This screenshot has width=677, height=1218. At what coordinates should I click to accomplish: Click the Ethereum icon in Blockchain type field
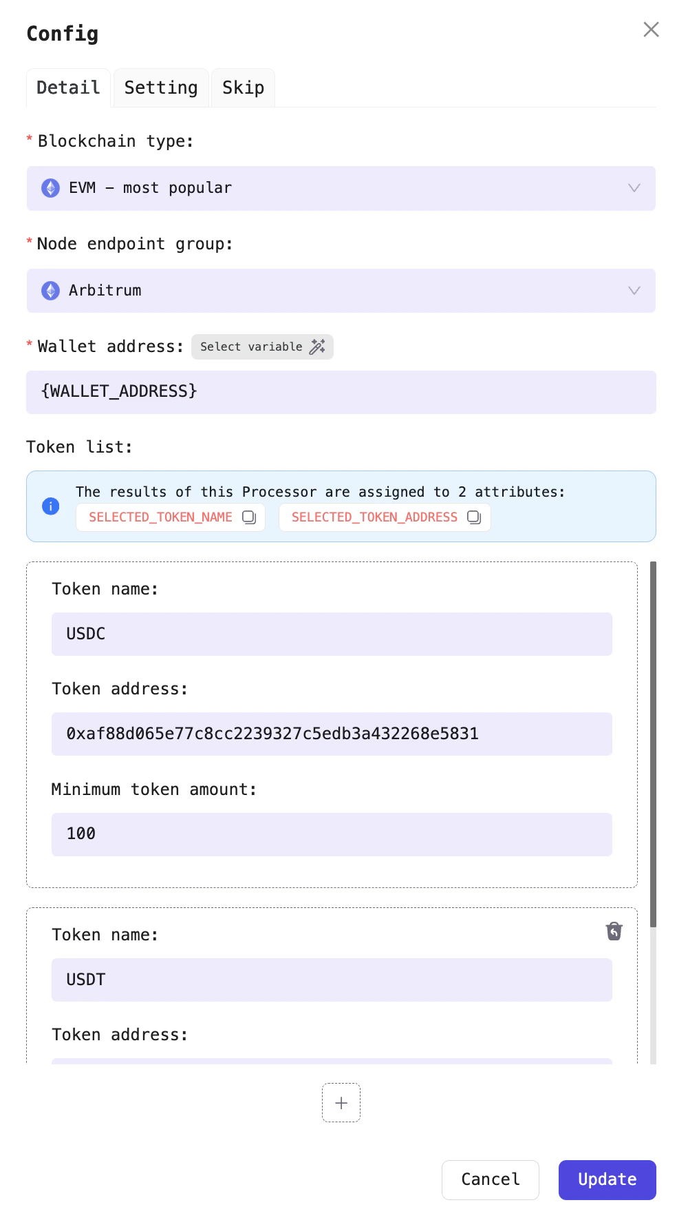52,187
